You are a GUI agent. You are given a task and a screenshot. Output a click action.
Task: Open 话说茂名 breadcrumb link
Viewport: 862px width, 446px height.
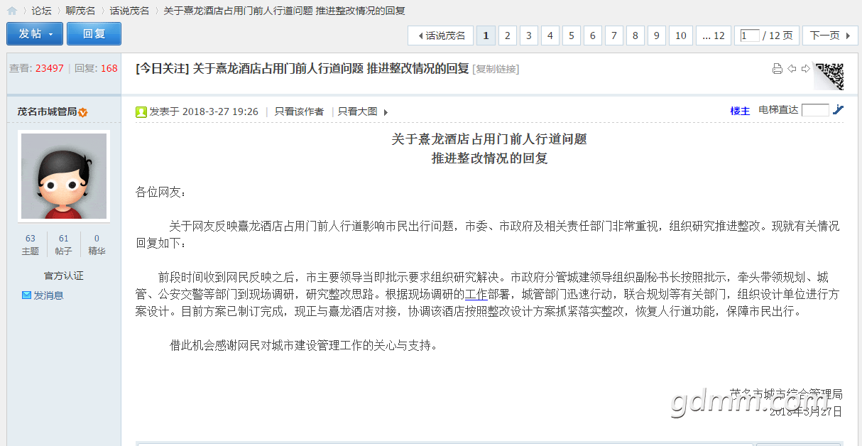[129, 11]
